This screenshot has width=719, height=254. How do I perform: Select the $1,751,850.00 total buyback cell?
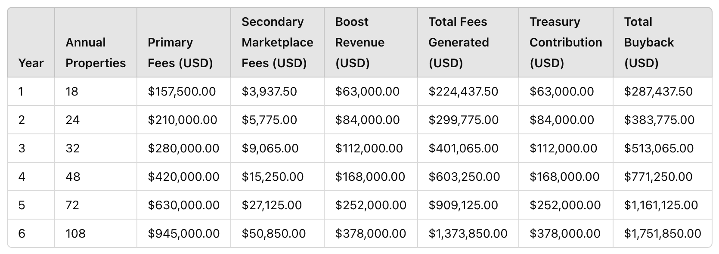(663, 233)
